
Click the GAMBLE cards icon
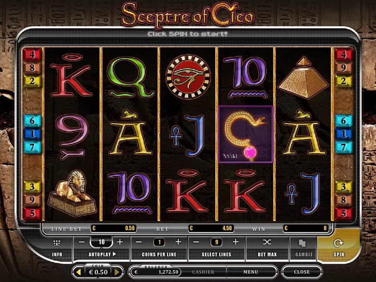pos(302,243)
